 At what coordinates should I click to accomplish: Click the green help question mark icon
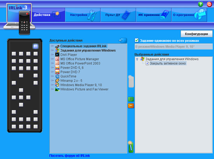click(200, 4)
